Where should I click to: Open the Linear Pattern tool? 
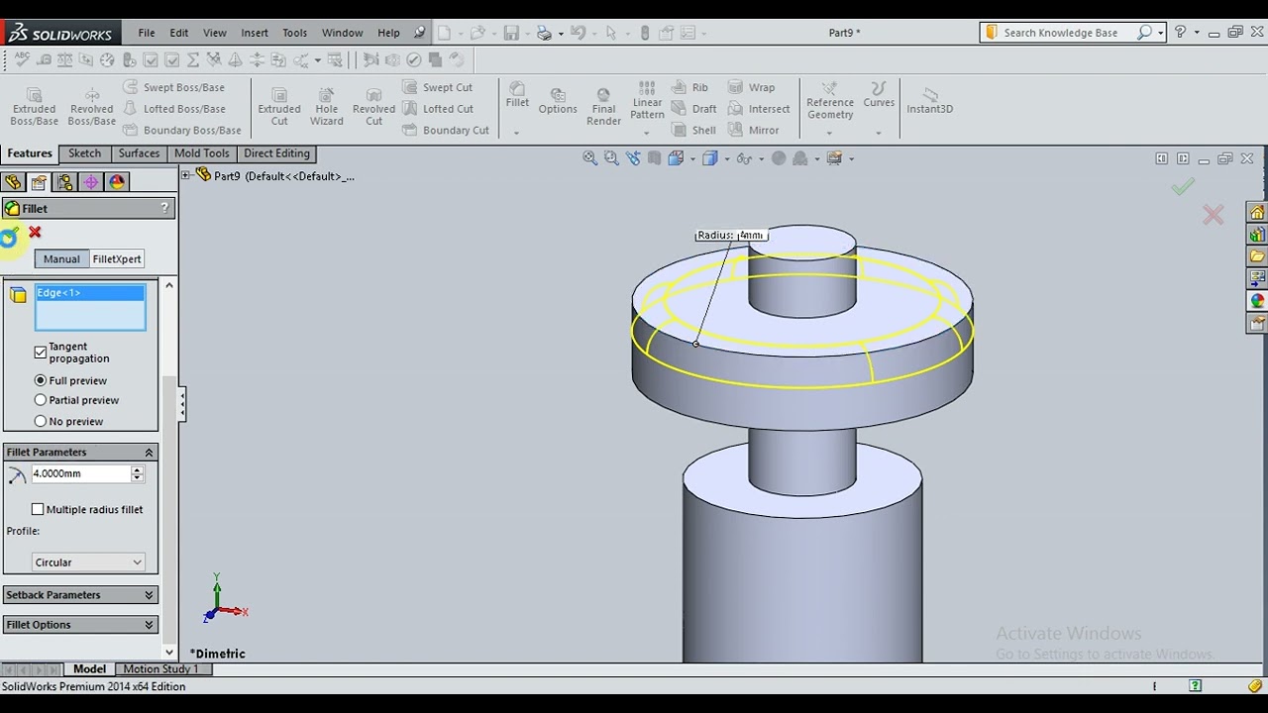(x=647, y=101)
